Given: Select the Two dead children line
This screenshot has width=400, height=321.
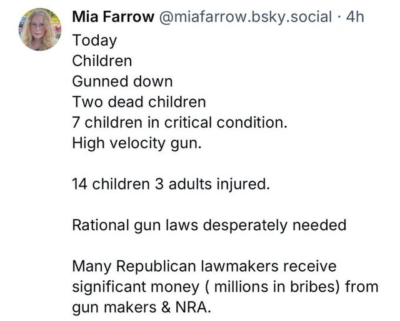Looking at the screenshot, I should coord(139,103).
